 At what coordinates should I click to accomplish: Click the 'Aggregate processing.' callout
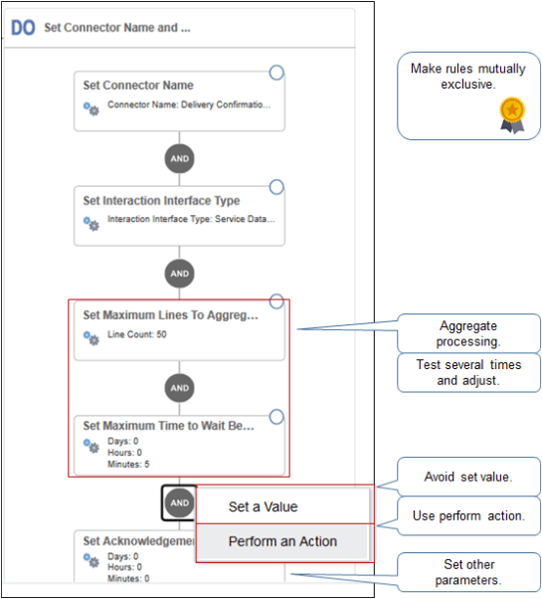[468, 333]
